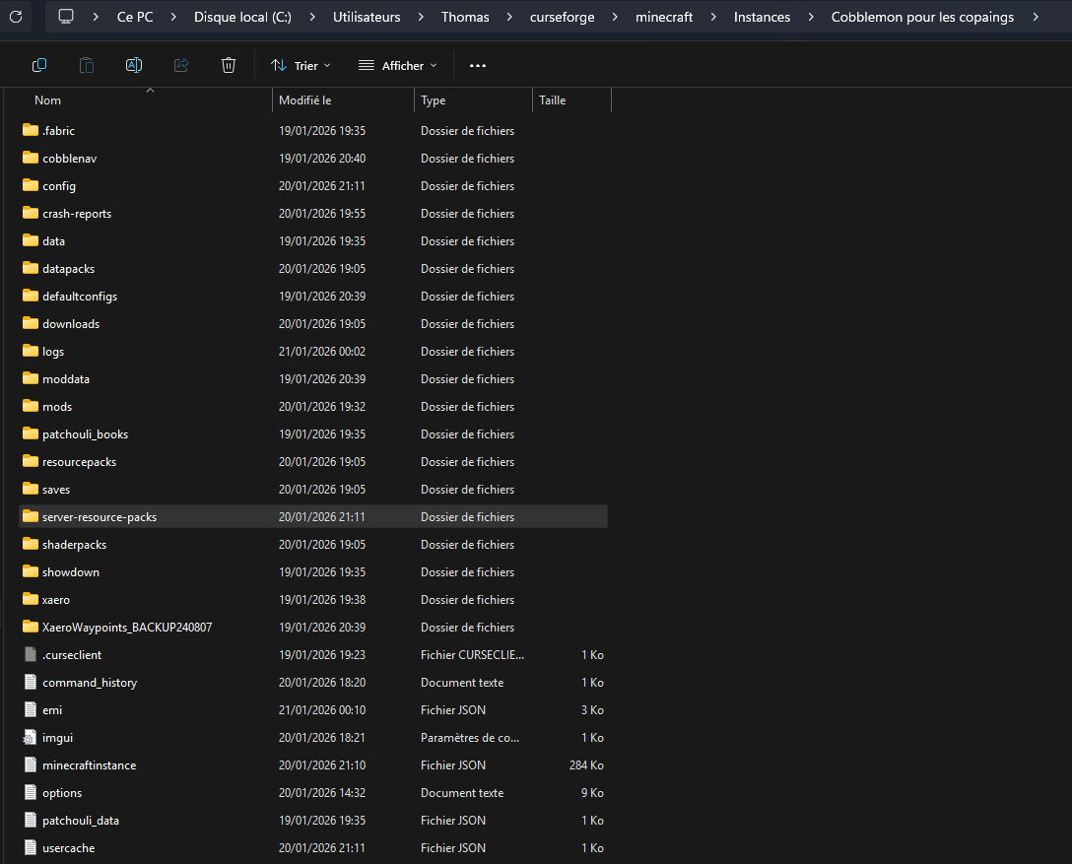
Task: Select the crash-reports folder icon
Action: tap(31, 213)
